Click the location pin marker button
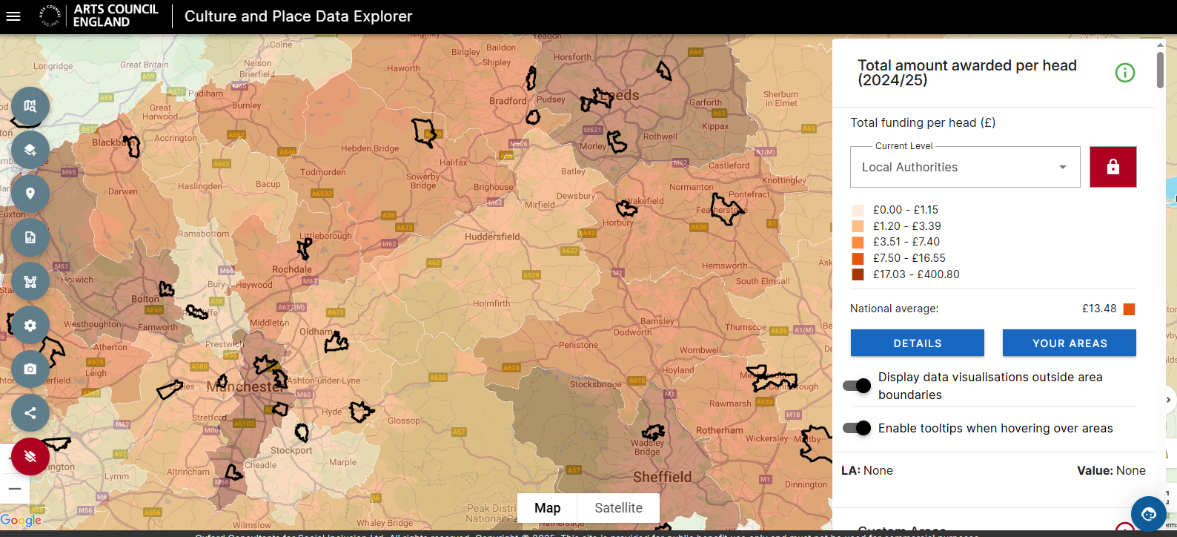This screenshot has height=537, width=1177. coord(30,194)
